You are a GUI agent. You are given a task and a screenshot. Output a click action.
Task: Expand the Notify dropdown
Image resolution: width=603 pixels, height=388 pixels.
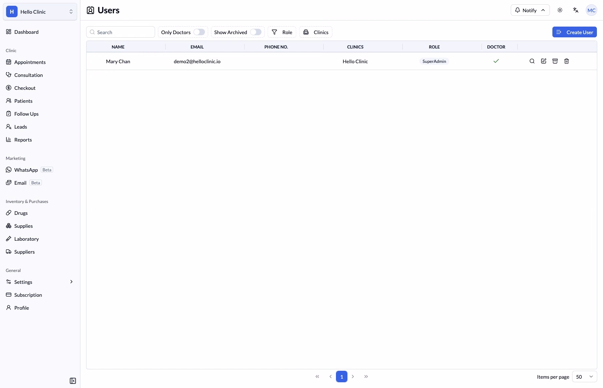click(x=530, y=10)
